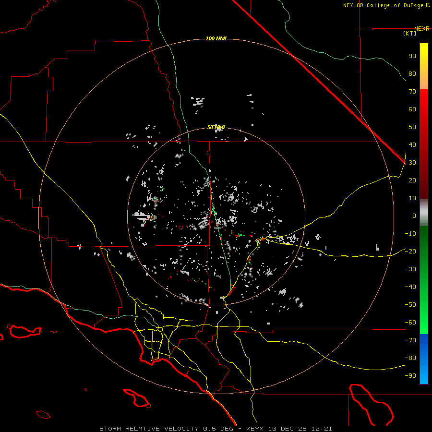This screenshot has height=432, width=432.
Task: Click the -50 value on the velocity scale
Action: point(410,305)
